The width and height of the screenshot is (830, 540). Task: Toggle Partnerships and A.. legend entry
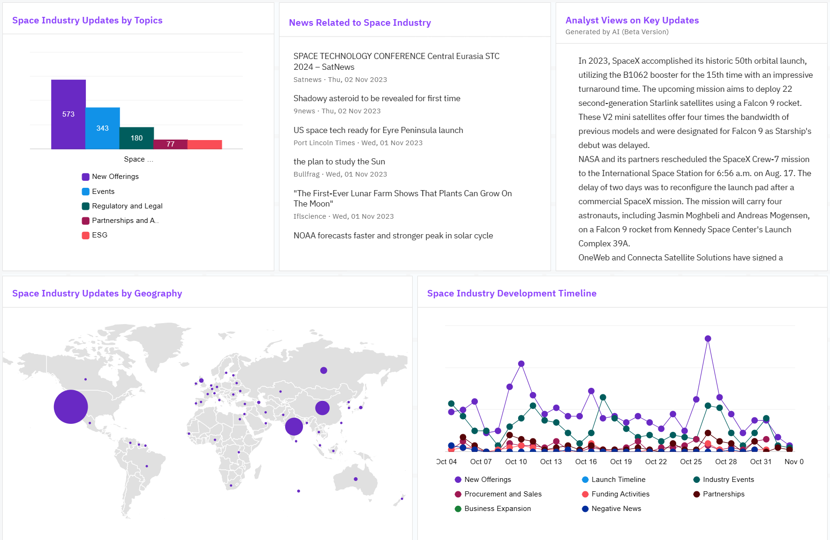click(120, 221)
